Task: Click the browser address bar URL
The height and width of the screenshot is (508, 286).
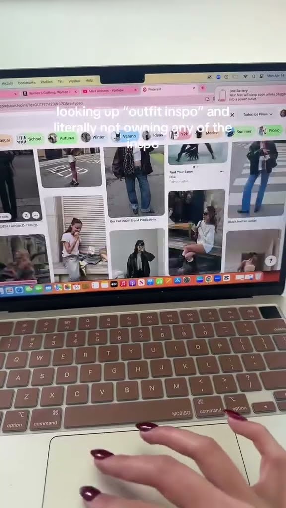Action: click(42, 104)
